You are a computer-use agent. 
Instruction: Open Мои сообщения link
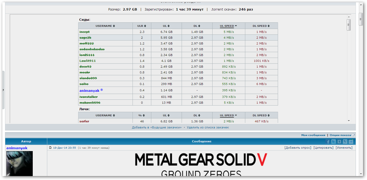pyautogui.click(x=313, y=135)
